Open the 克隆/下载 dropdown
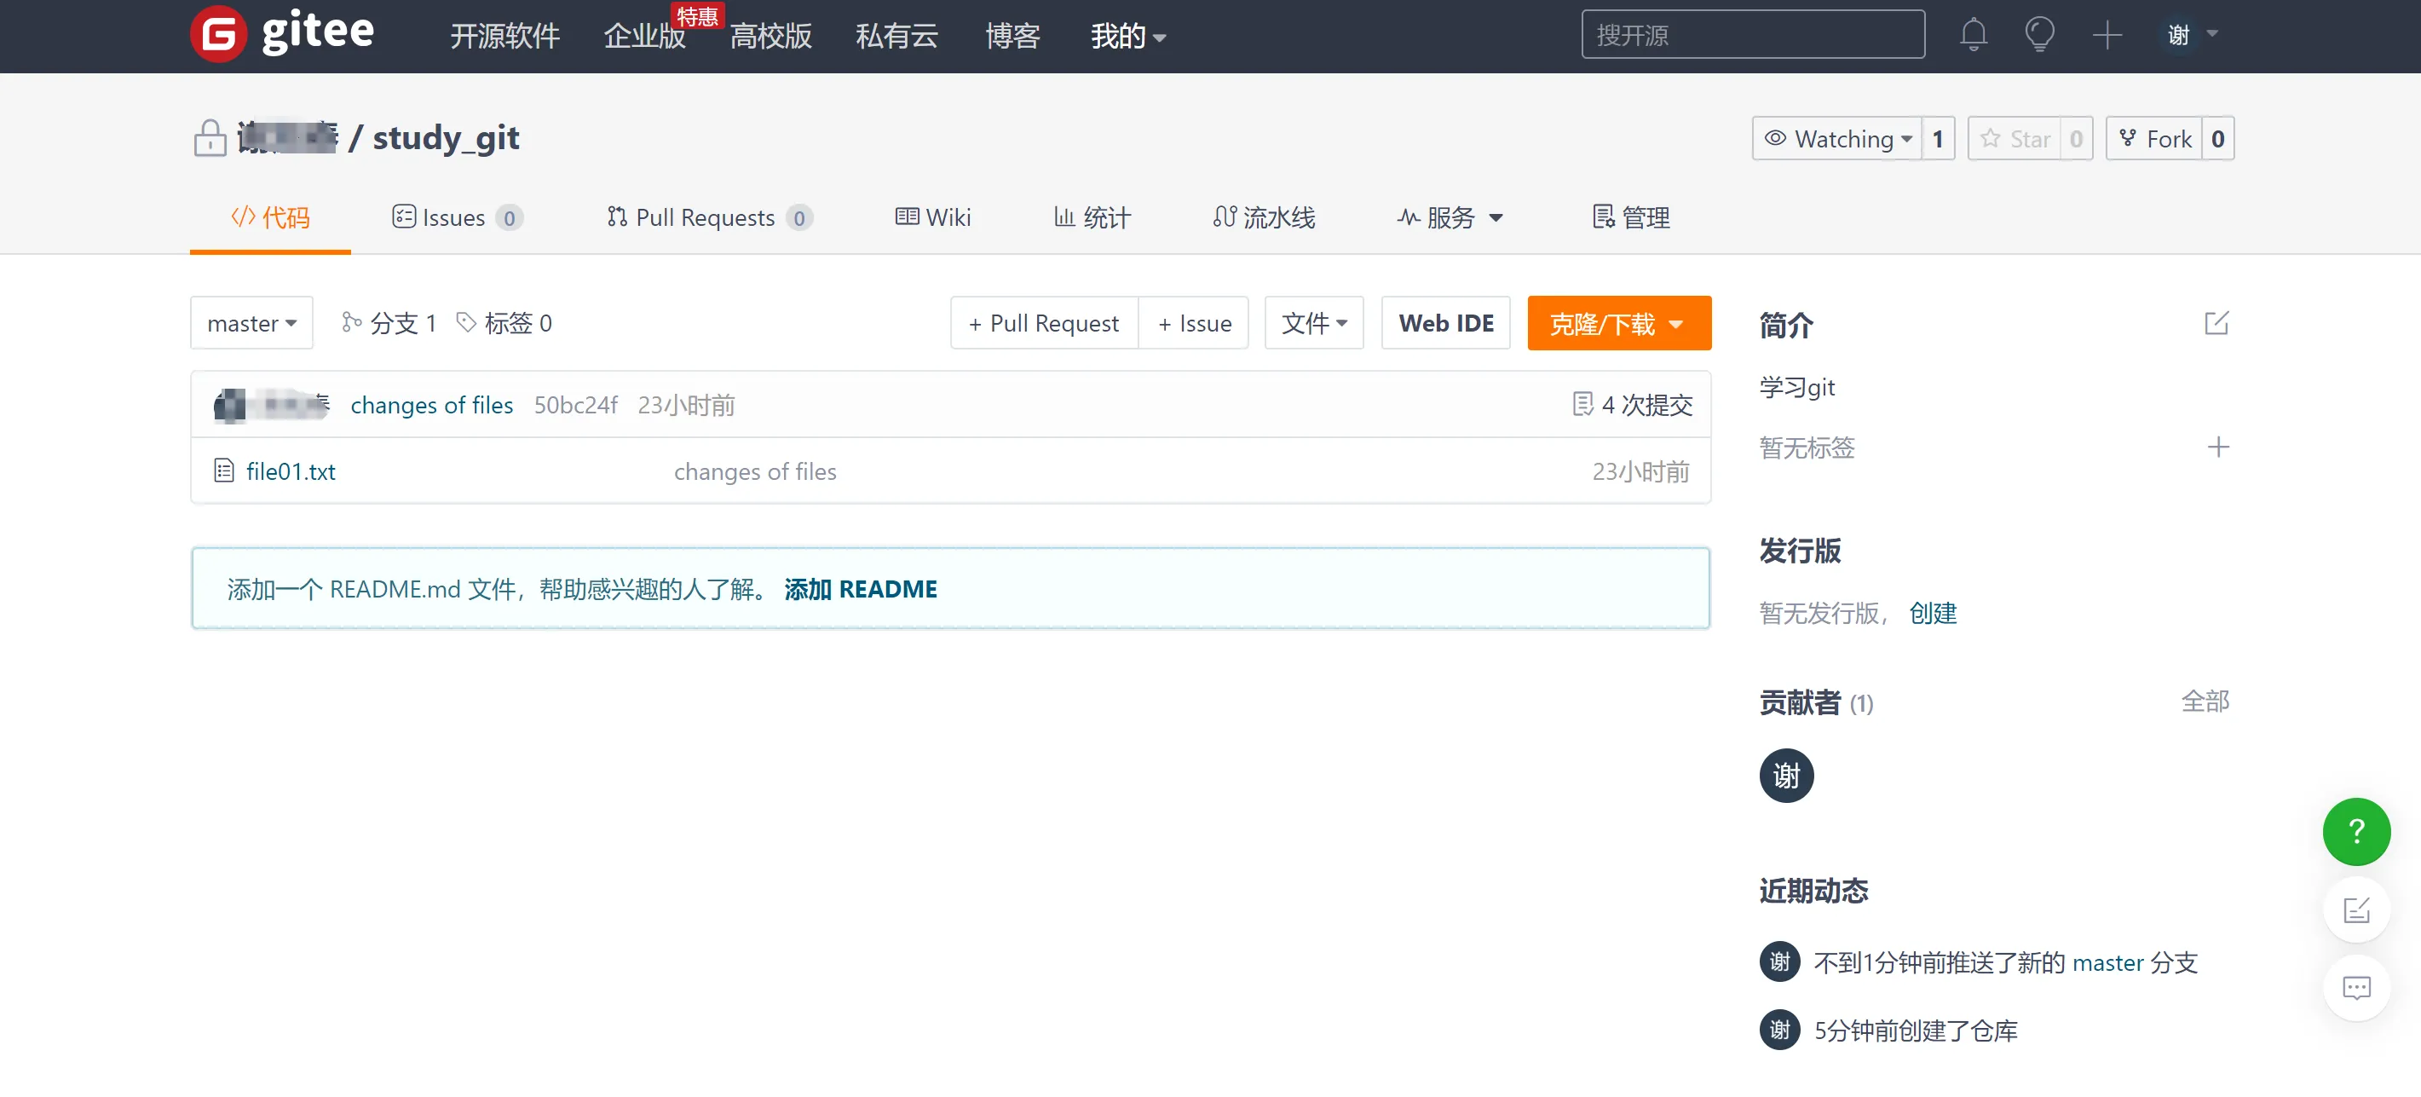The width and height of the screenshot is (2421, 1097). pos(1618,323)
